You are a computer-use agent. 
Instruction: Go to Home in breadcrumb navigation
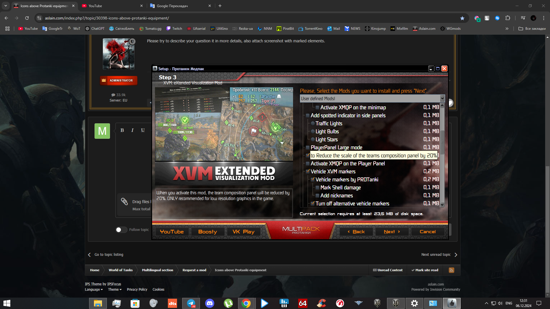[95, 270]
